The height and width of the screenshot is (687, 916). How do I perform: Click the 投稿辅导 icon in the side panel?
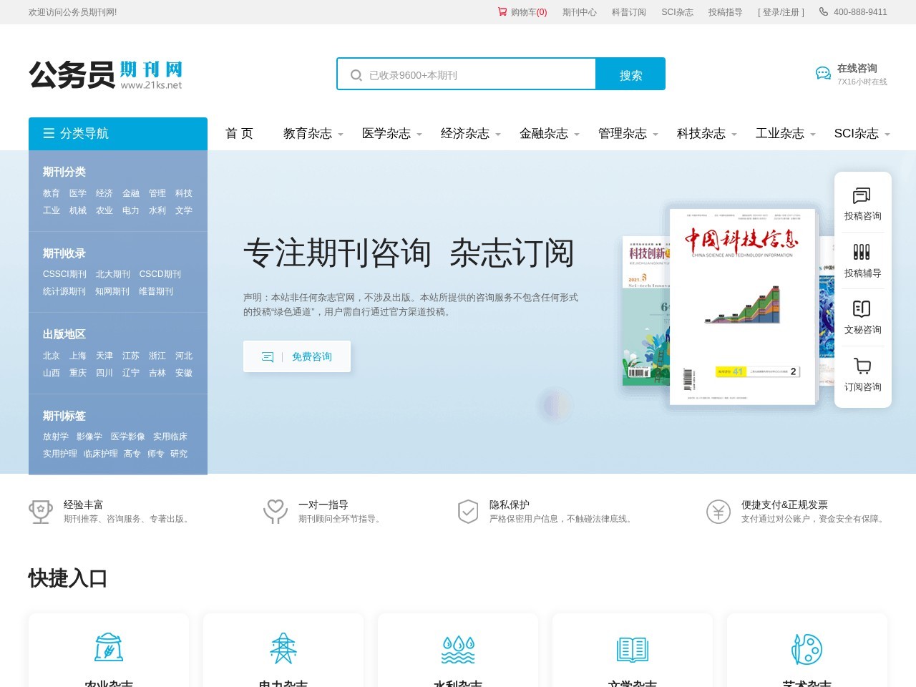[862, 252]
